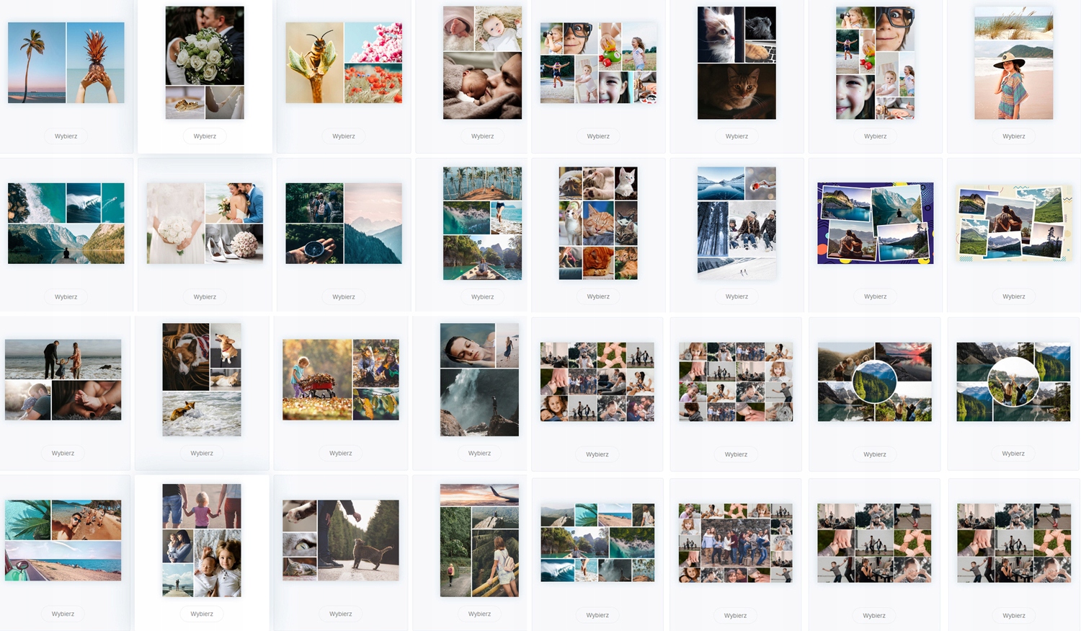This screenshot has width=1081, height=631.
Task: Select the nine-photo cat grid collage
Action: tap(598, 224)
